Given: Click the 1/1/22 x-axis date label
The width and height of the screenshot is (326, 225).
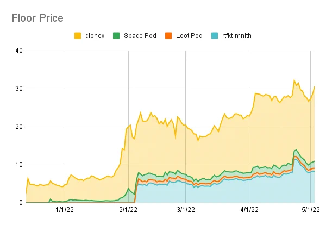Looking at the screenshot, I should (65, 210).
